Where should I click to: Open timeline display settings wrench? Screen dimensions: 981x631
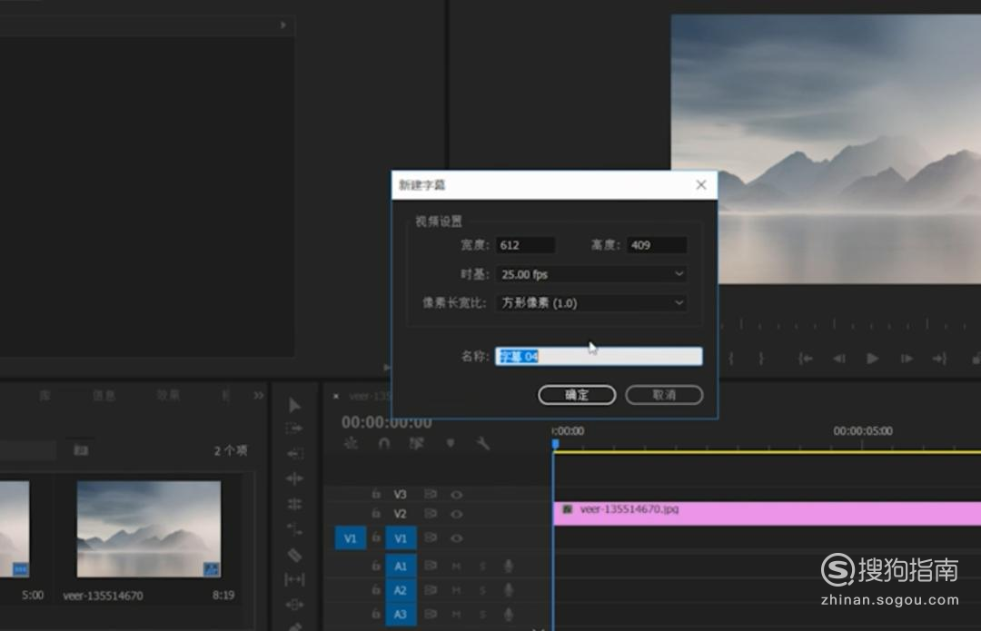pyautogui.click(x=482, y=443)
